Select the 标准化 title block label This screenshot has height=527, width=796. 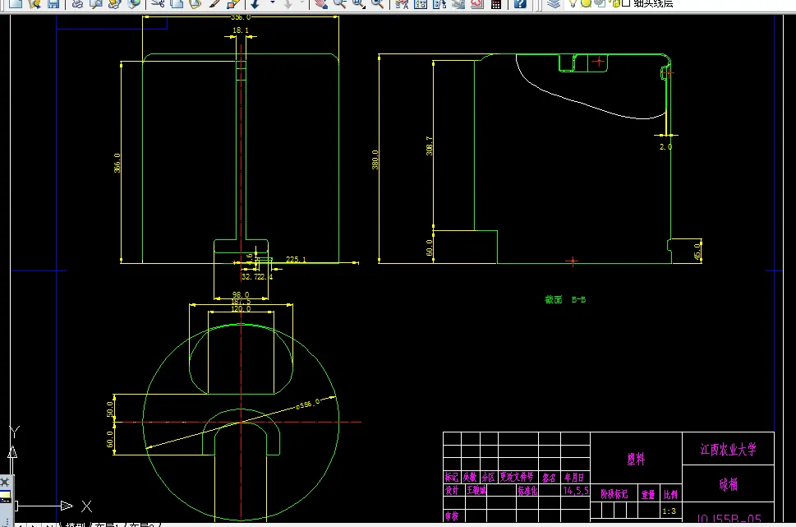click(x=527, y=490)
